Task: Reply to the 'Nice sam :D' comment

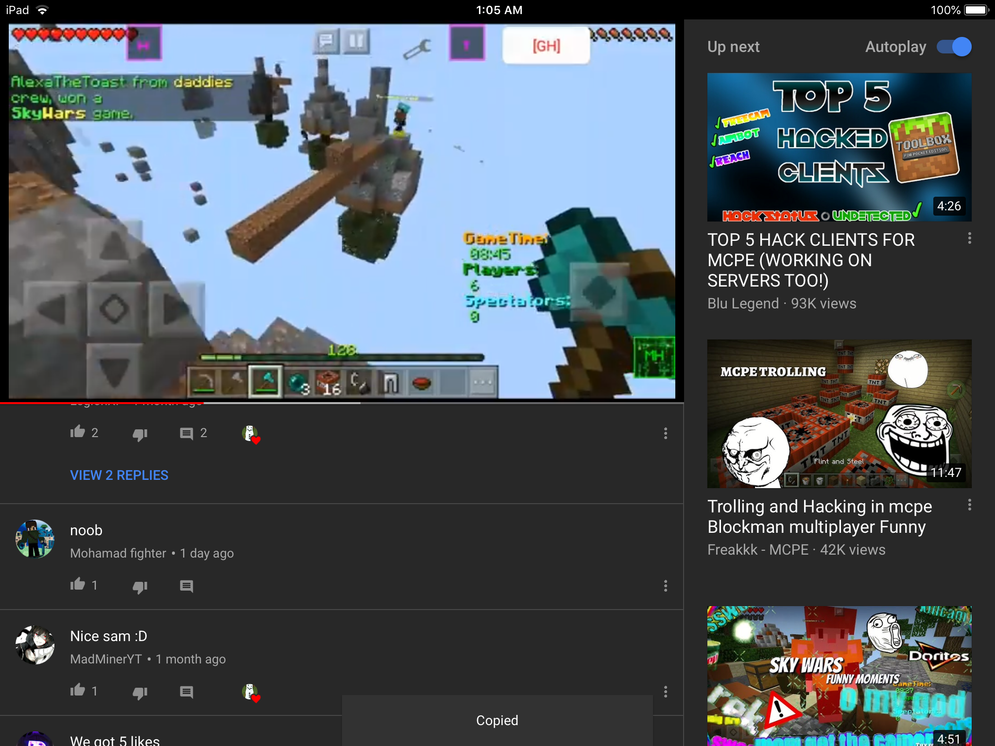Action: click(187, 692)
